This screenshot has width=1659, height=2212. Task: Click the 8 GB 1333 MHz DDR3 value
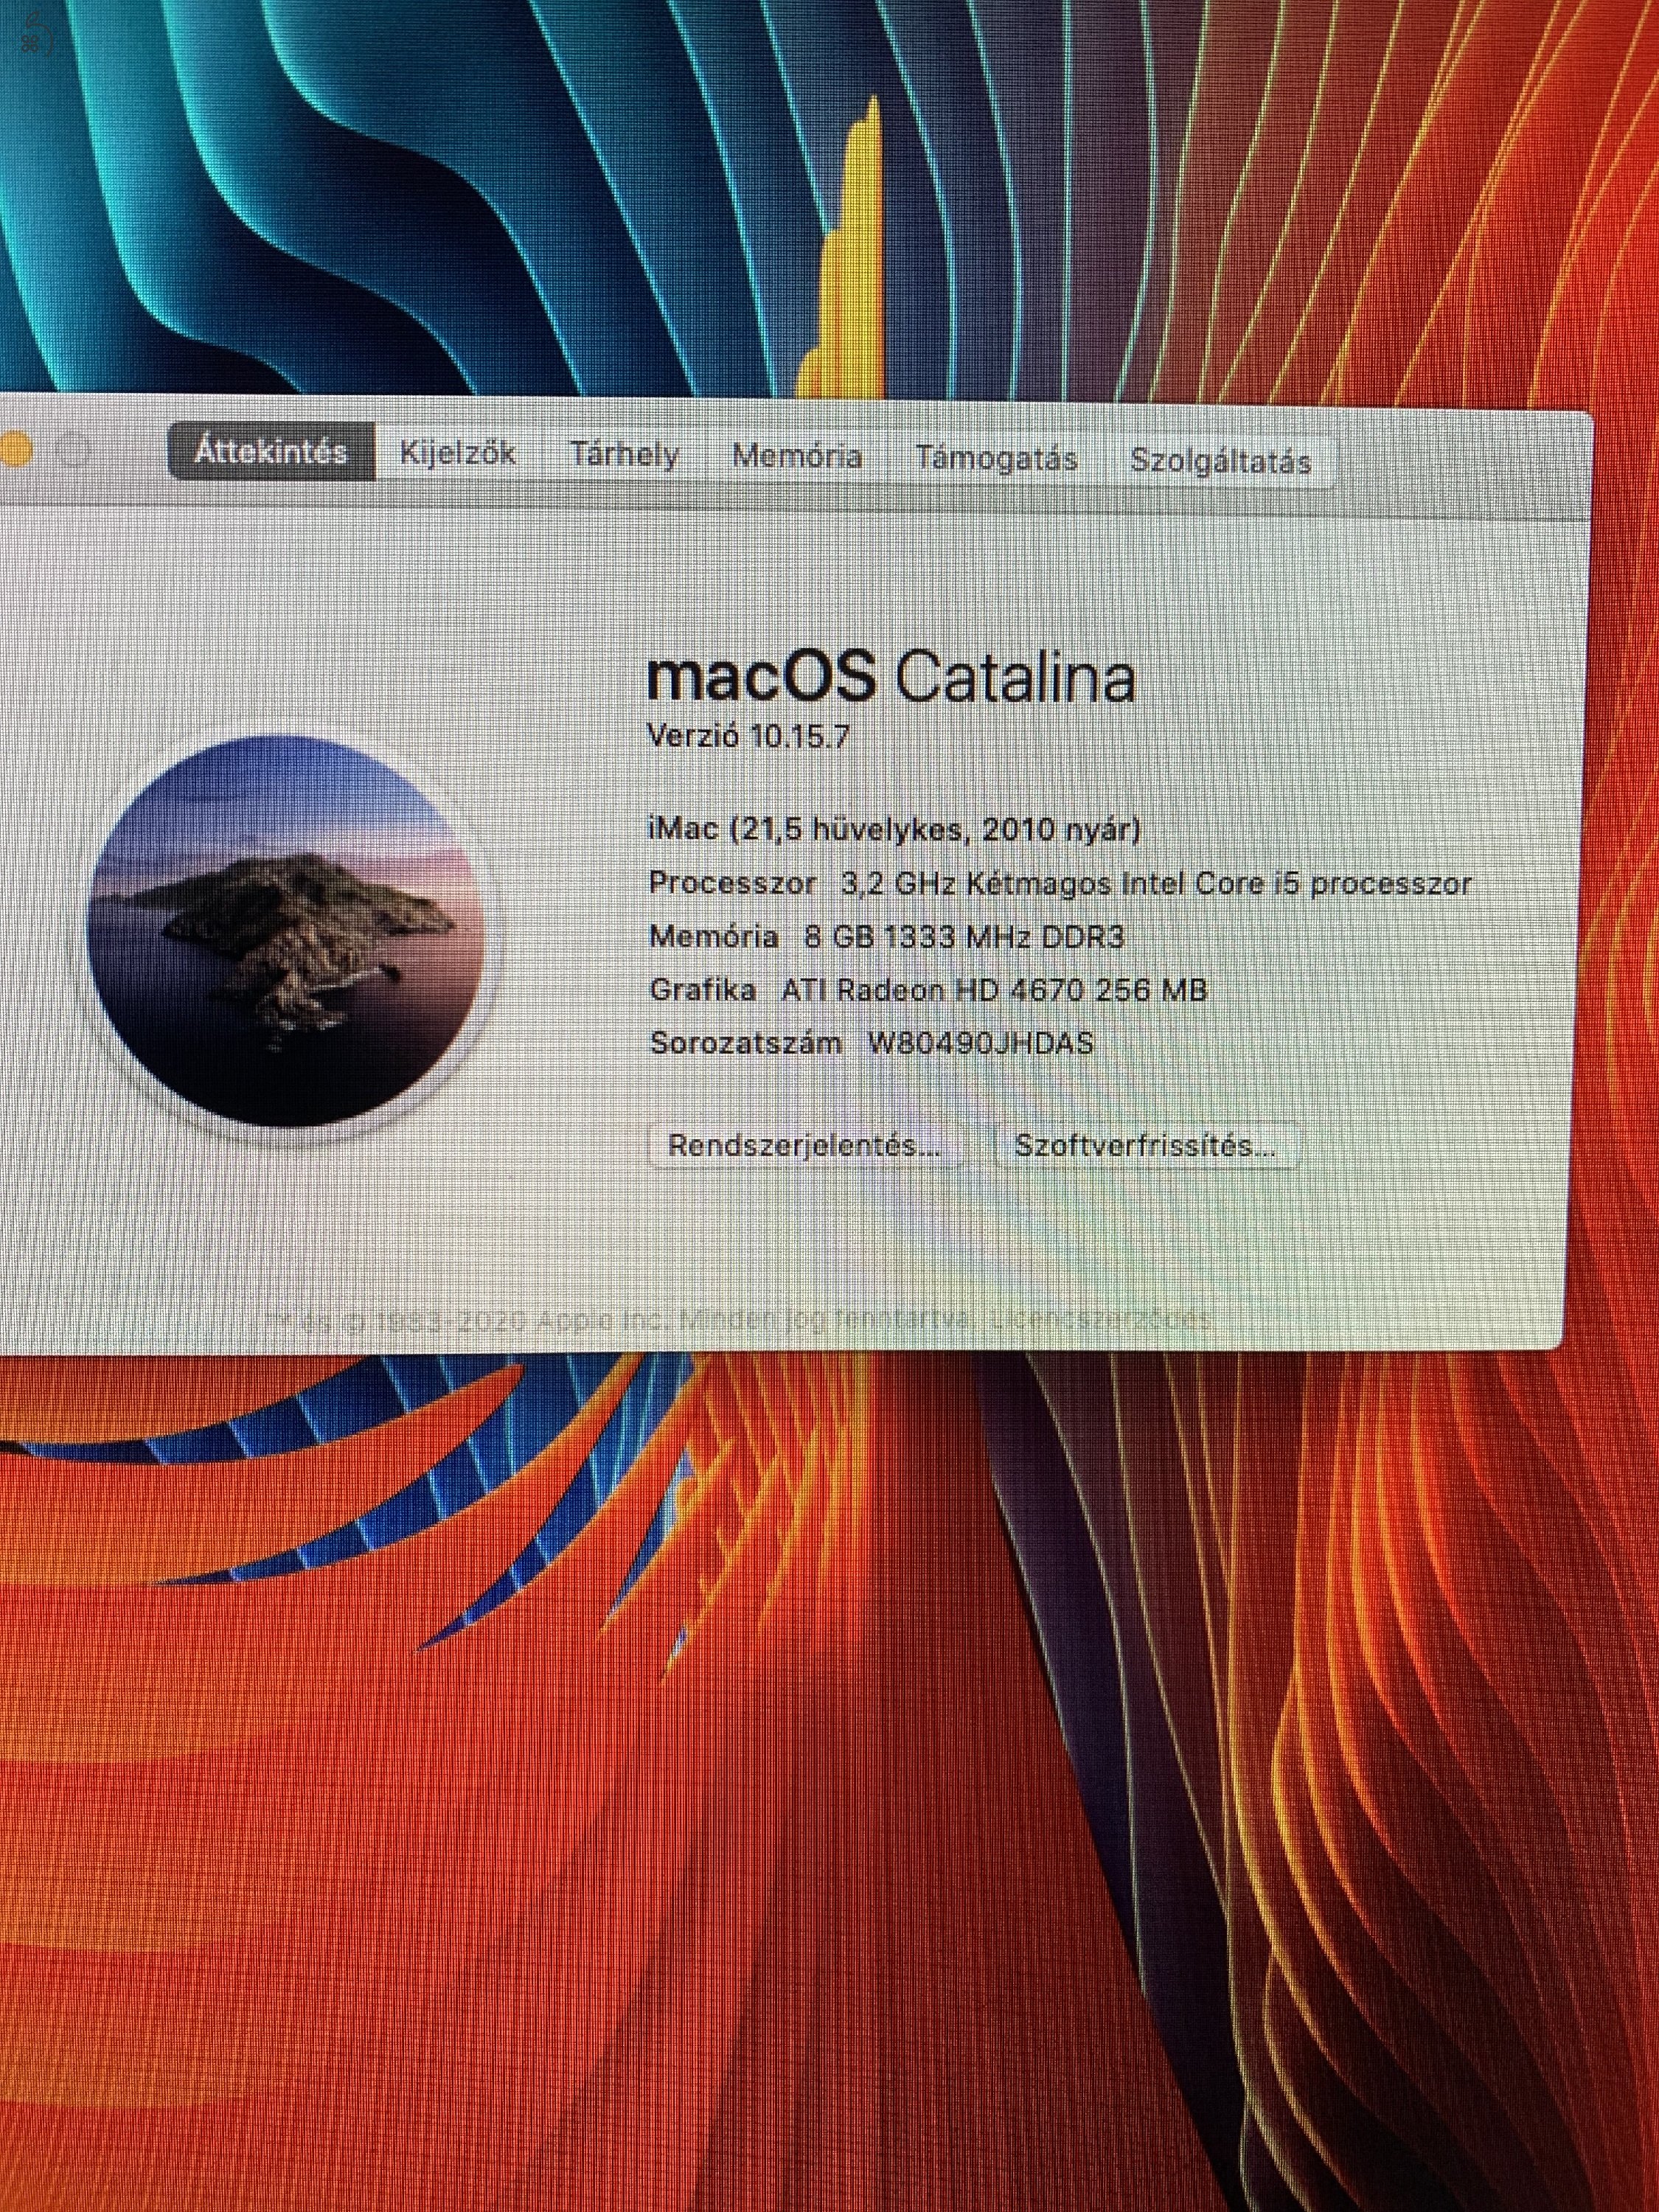964,937
